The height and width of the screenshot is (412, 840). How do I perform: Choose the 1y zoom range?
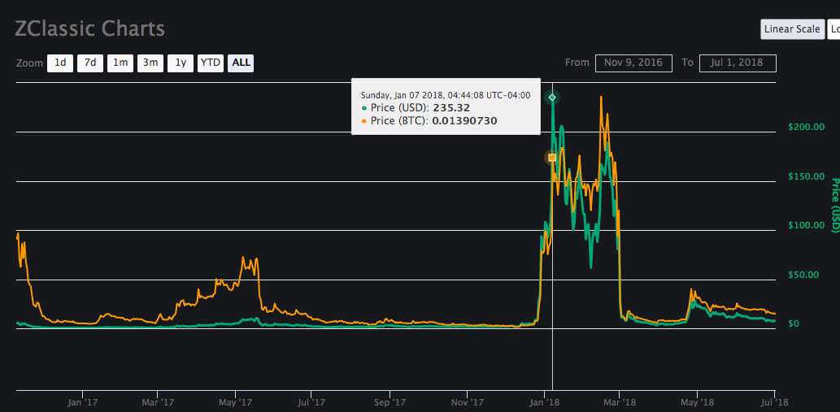(181, 63)
